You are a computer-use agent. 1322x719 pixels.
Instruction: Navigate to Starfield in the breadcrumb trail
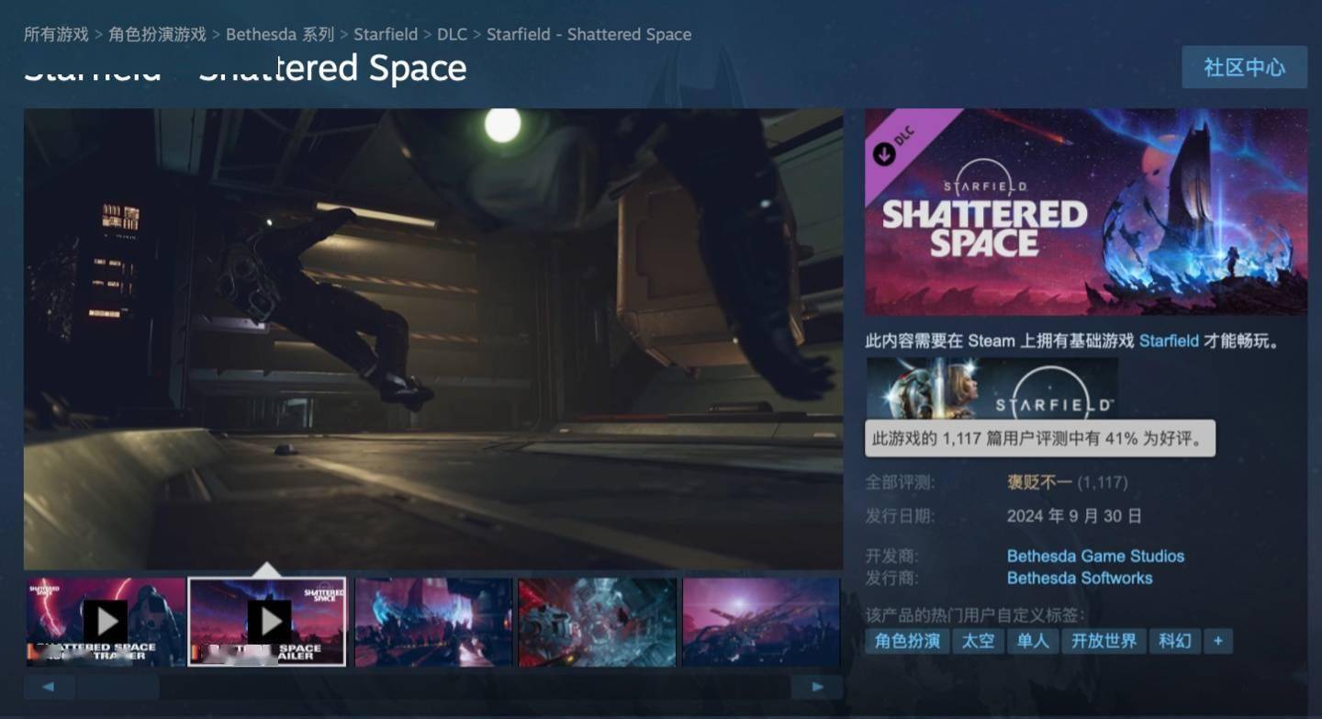pos(386,34)
